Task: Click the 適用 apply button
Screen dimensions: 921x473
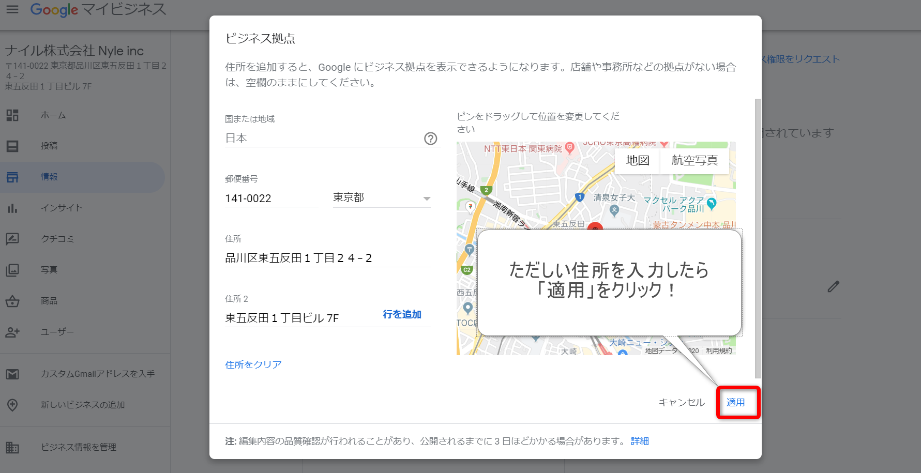Action: pyautogui.click(x=736, y=403)
